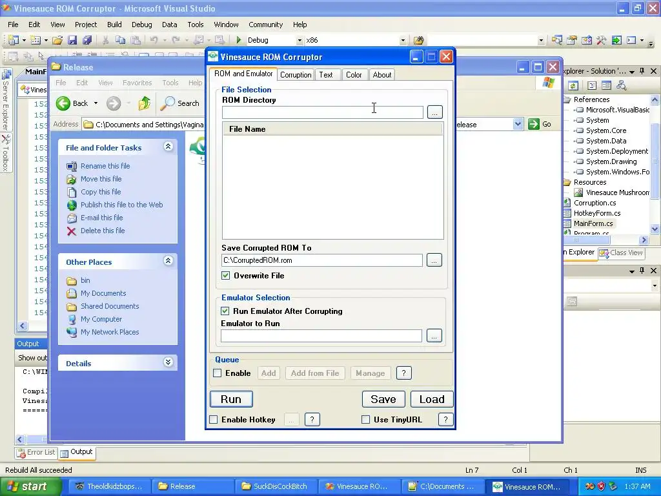Screen dimensions: 661x496
Task: Click Publish this file to the Web
Action: pyautogui.click(x=121, y=205)
